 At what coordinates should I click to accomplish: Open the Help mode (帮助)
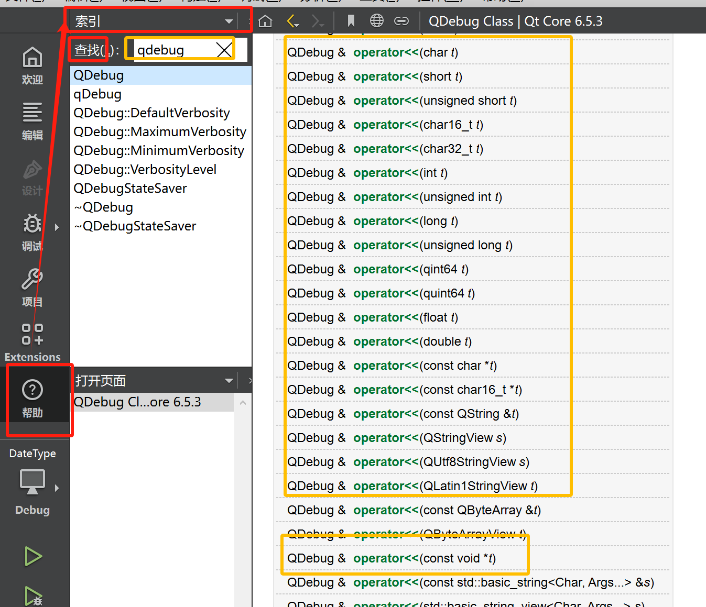32,399
